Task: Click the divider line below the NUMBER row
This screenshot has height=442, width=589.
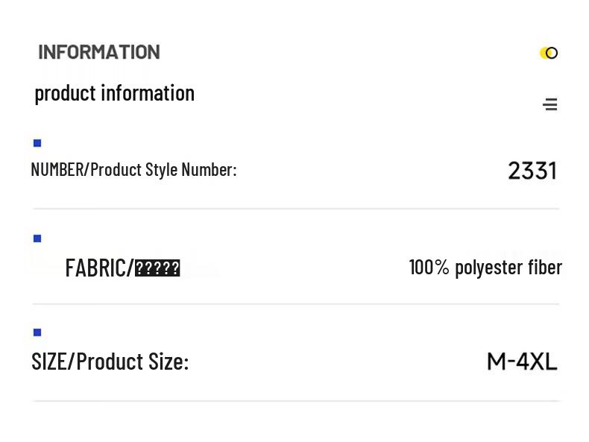Action: tap(295, 209)
